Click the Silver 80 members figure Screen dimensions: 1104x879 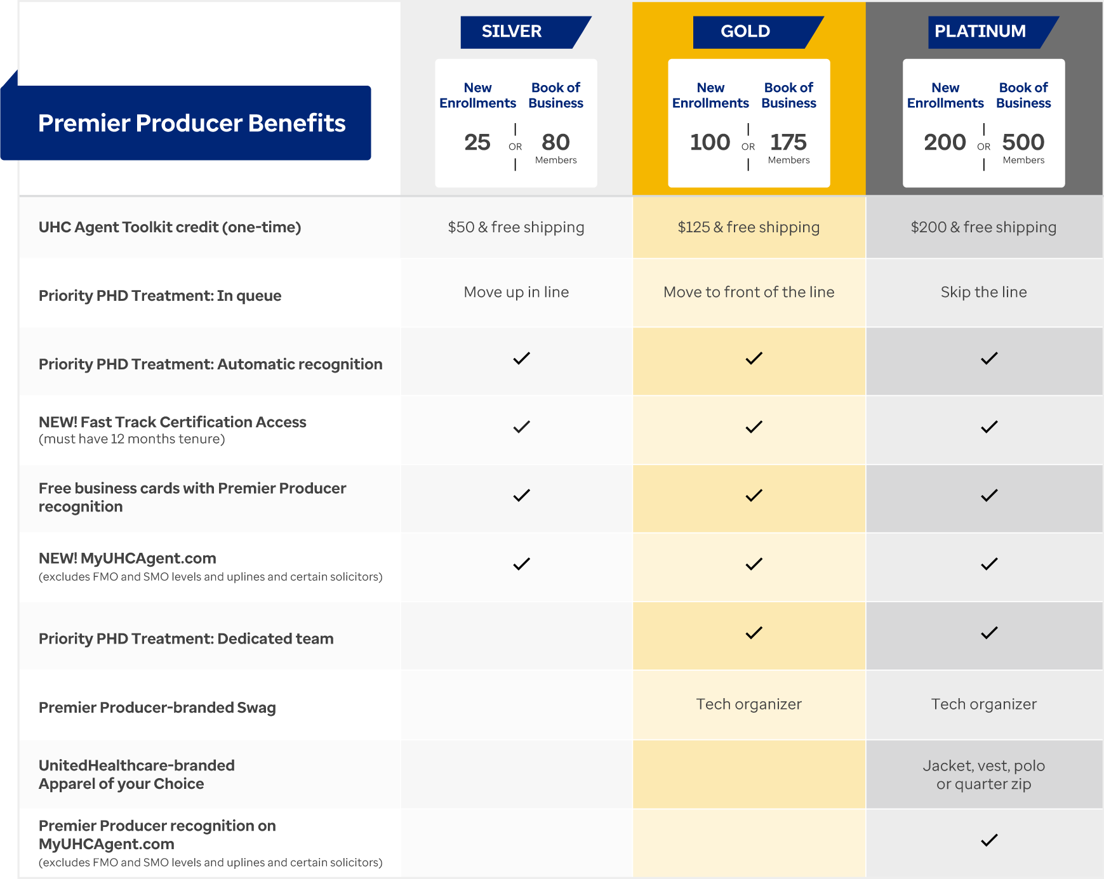(x=555, y=142)
